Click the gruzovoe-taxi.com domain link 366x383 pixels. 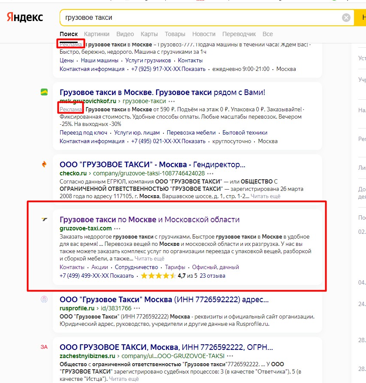pyautogui.click(x=85, y=228)
